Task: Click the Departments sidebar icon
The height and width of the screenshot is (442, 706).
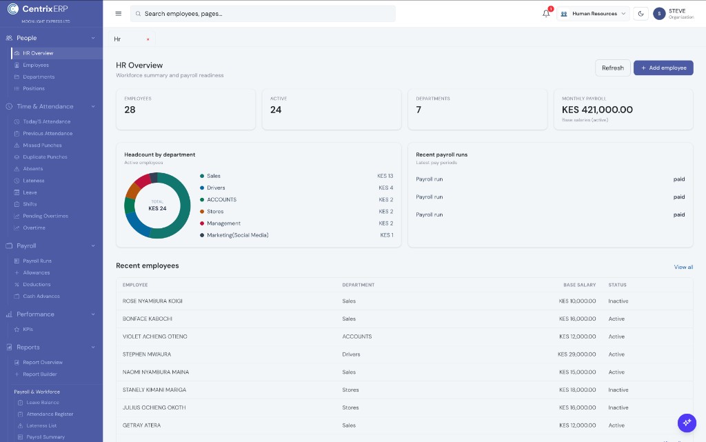Action: click(17, 77)
